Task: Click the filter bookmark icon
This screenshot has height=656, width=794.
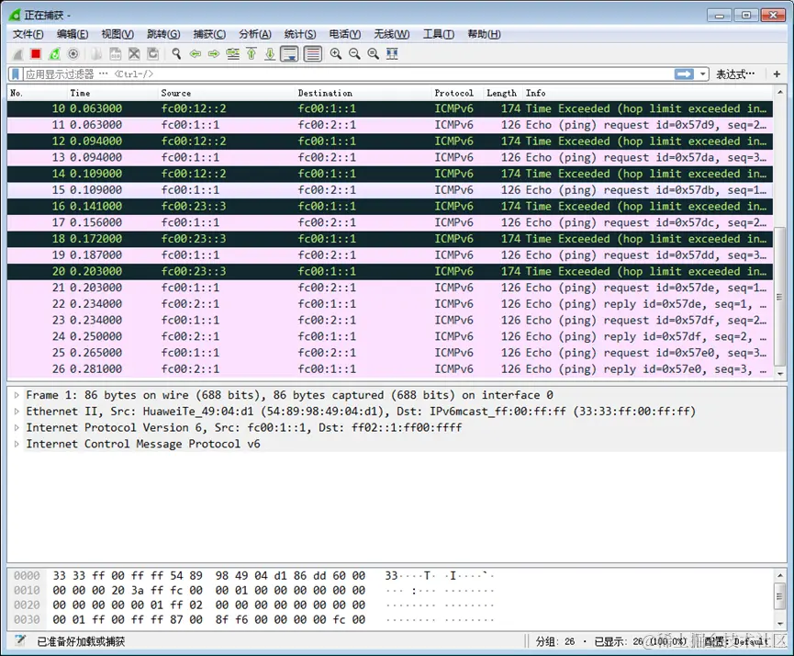Action: (16, 74)
